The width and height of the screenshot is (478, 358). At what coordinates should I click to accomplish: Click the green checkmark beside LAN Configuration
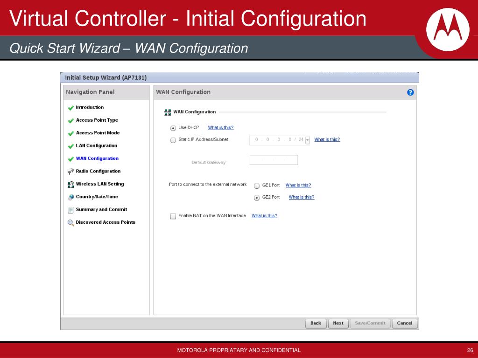pyautogui.click(x=71, y=146)
